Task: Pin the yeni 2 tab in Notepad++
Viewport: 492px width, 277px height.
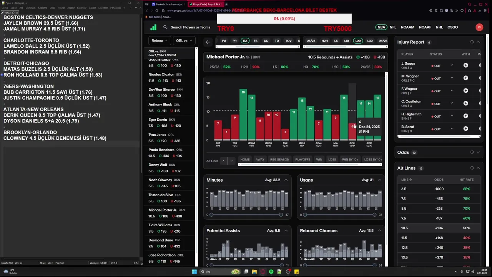Action: pyautogui.click(x=12, y=13)
